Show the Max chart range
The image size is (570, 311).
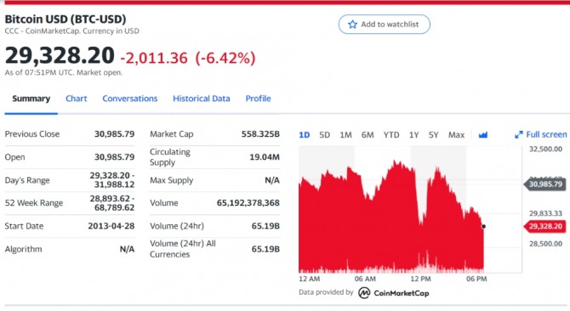(x=456, y=135)
